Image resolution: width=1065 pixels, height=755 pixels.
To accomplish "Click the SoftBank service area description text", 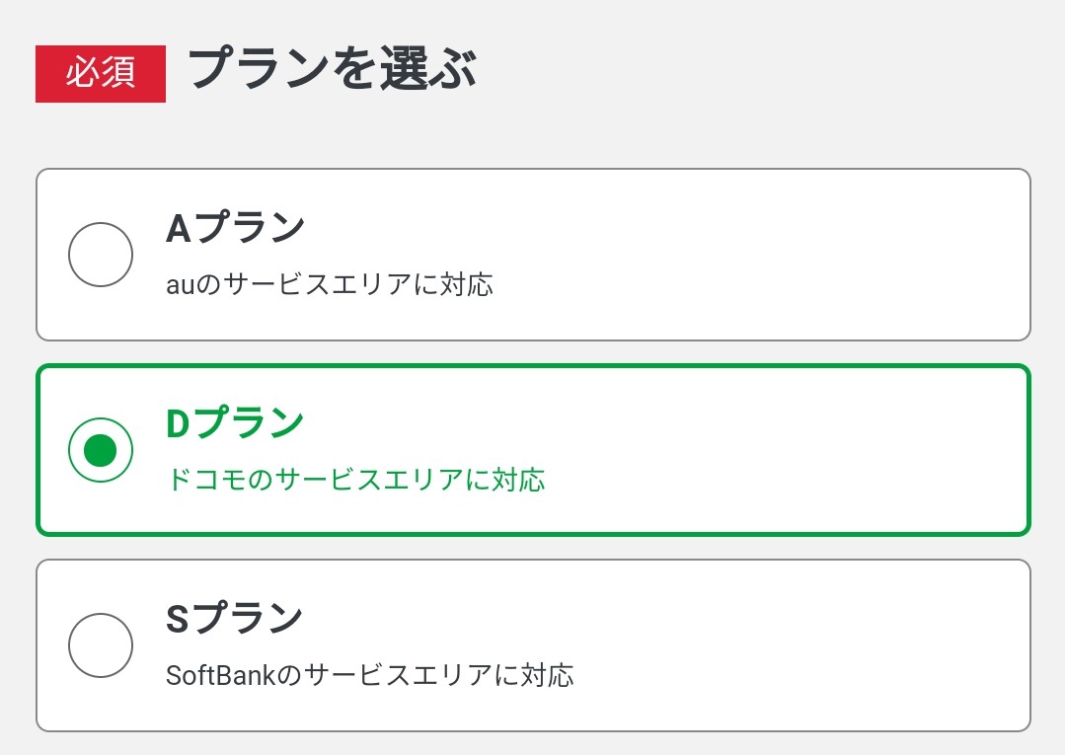I will (372, 676).
